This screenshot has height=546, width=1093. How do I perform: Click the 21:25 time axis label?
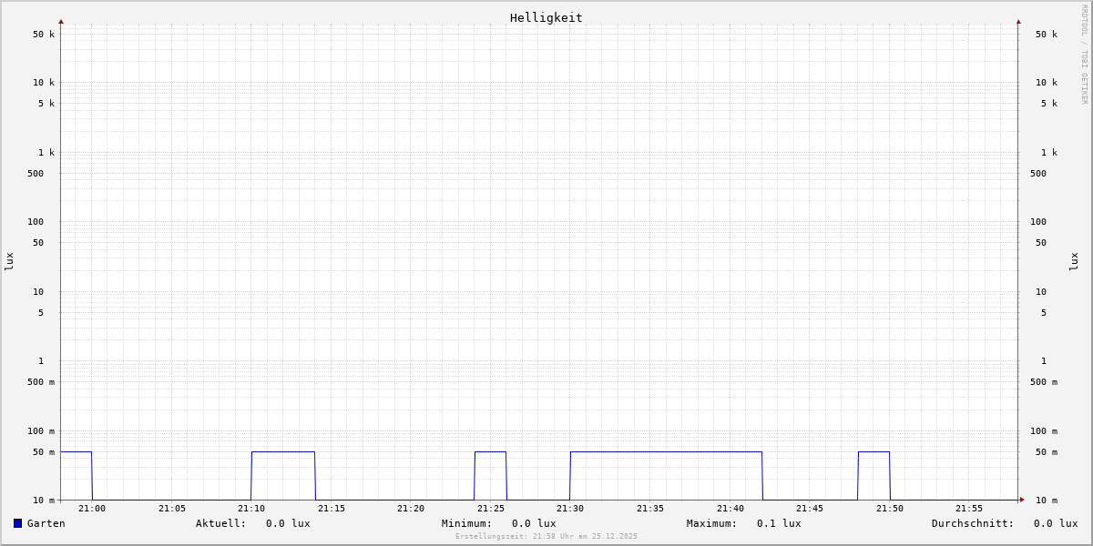tap(491, 509)
